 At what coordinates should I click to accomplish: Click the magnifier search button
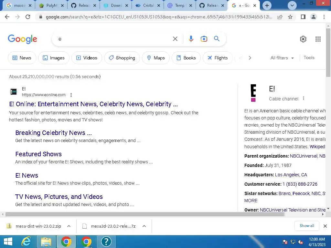[x=217, y=39]
